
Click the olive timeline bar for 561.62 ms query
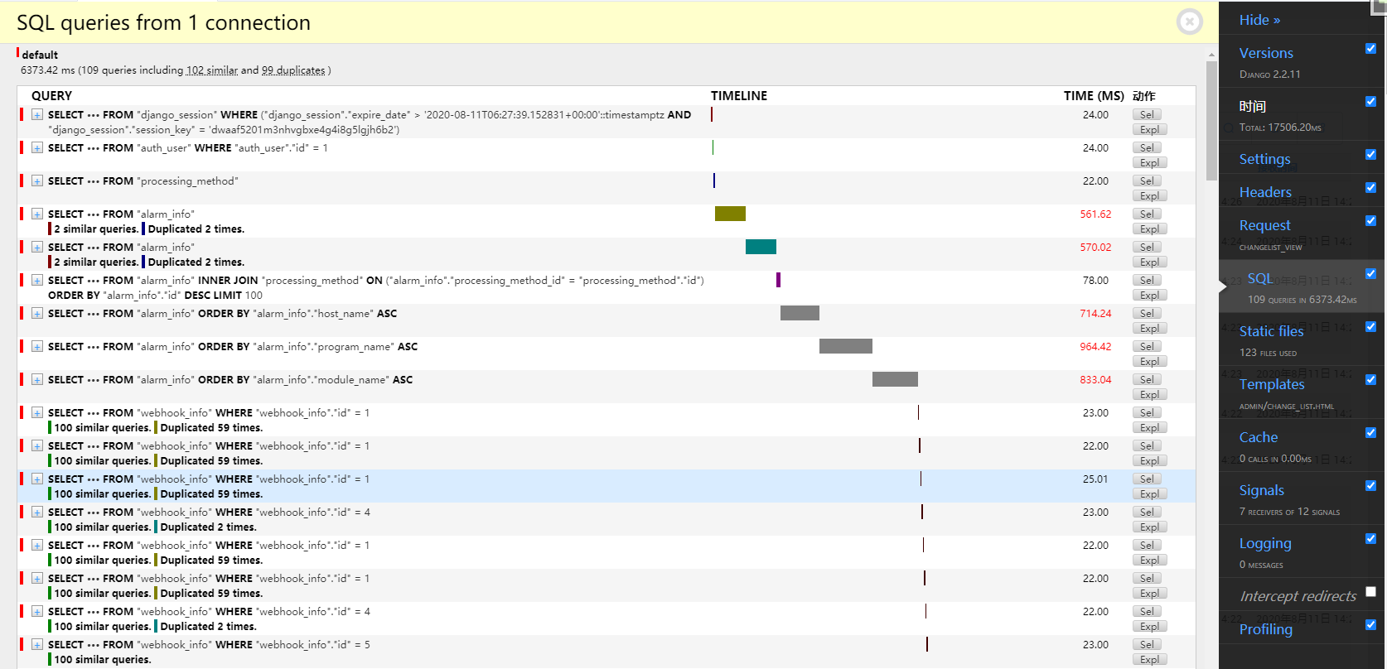coord(730,214)
